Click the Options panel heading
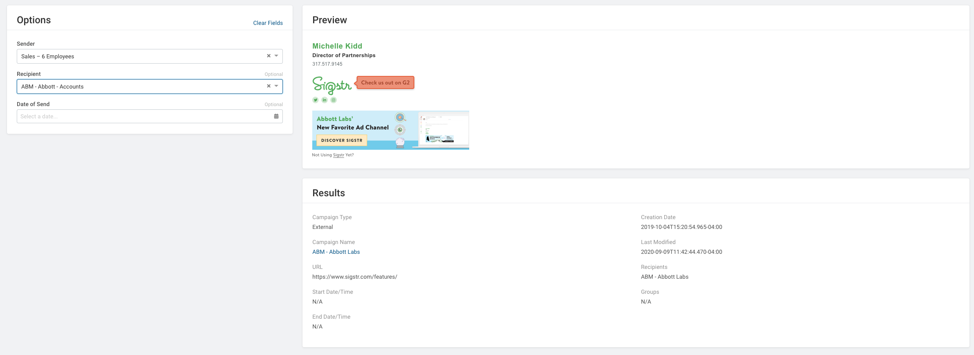The image size is (974, 355). (34, 20)
